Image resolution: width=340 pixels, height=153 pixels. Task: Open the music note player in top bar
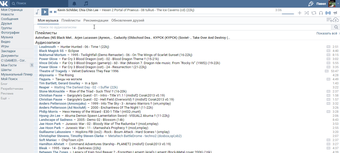pos(86,4)
